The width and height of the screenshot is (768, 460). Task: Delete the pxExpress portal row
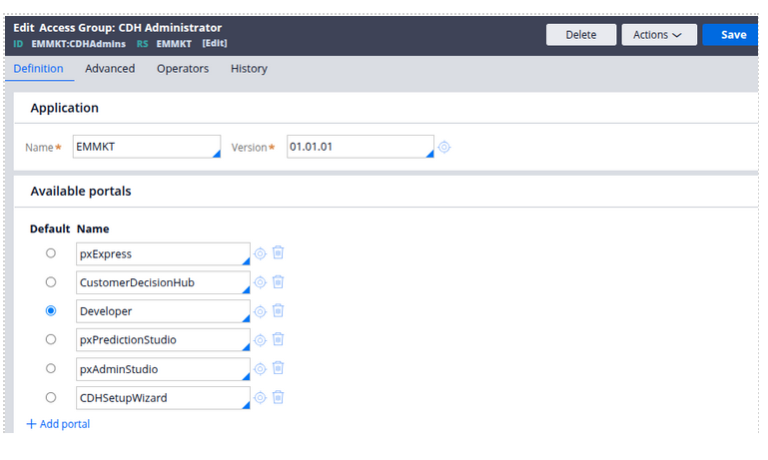[279, 253]
